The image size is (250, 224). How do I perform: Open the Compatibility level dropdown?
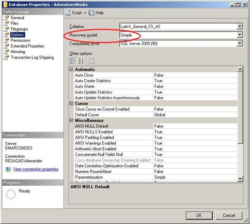tap(240, 43)
